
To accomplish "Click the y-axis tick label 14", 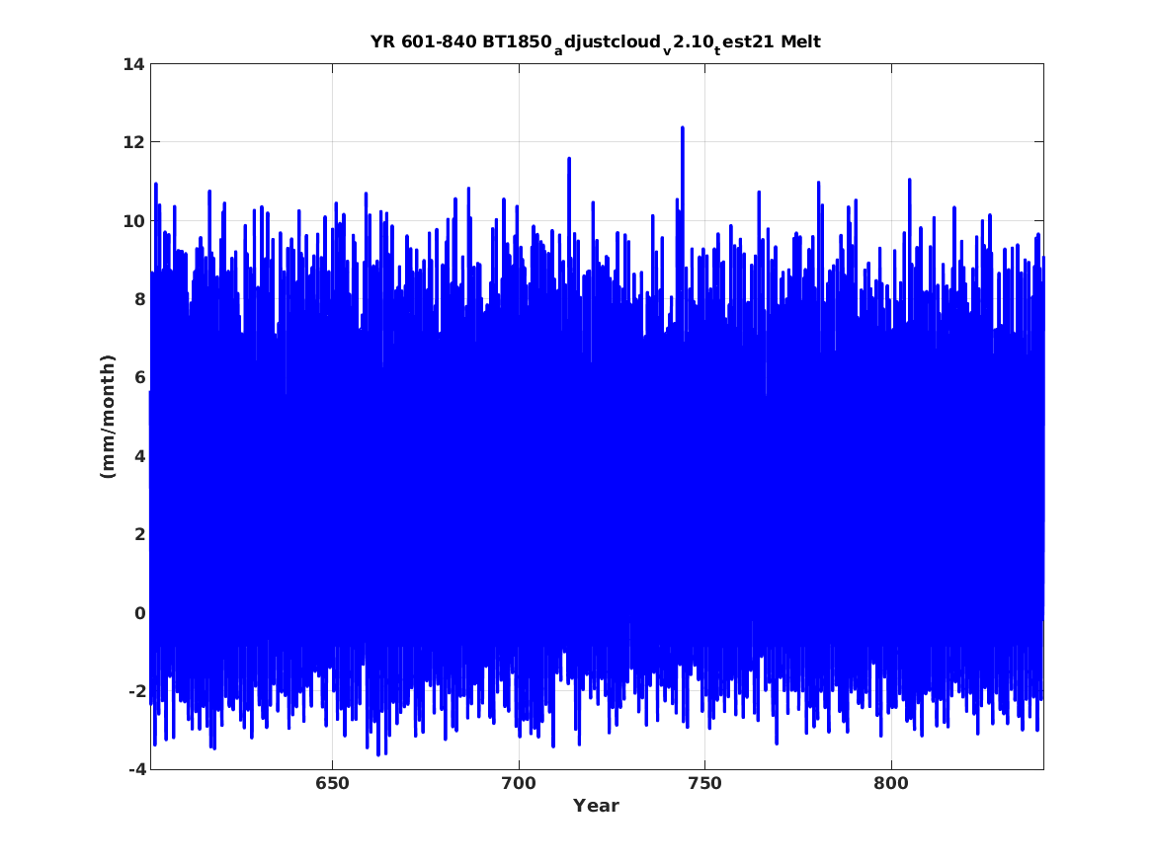I will [133, 64].
